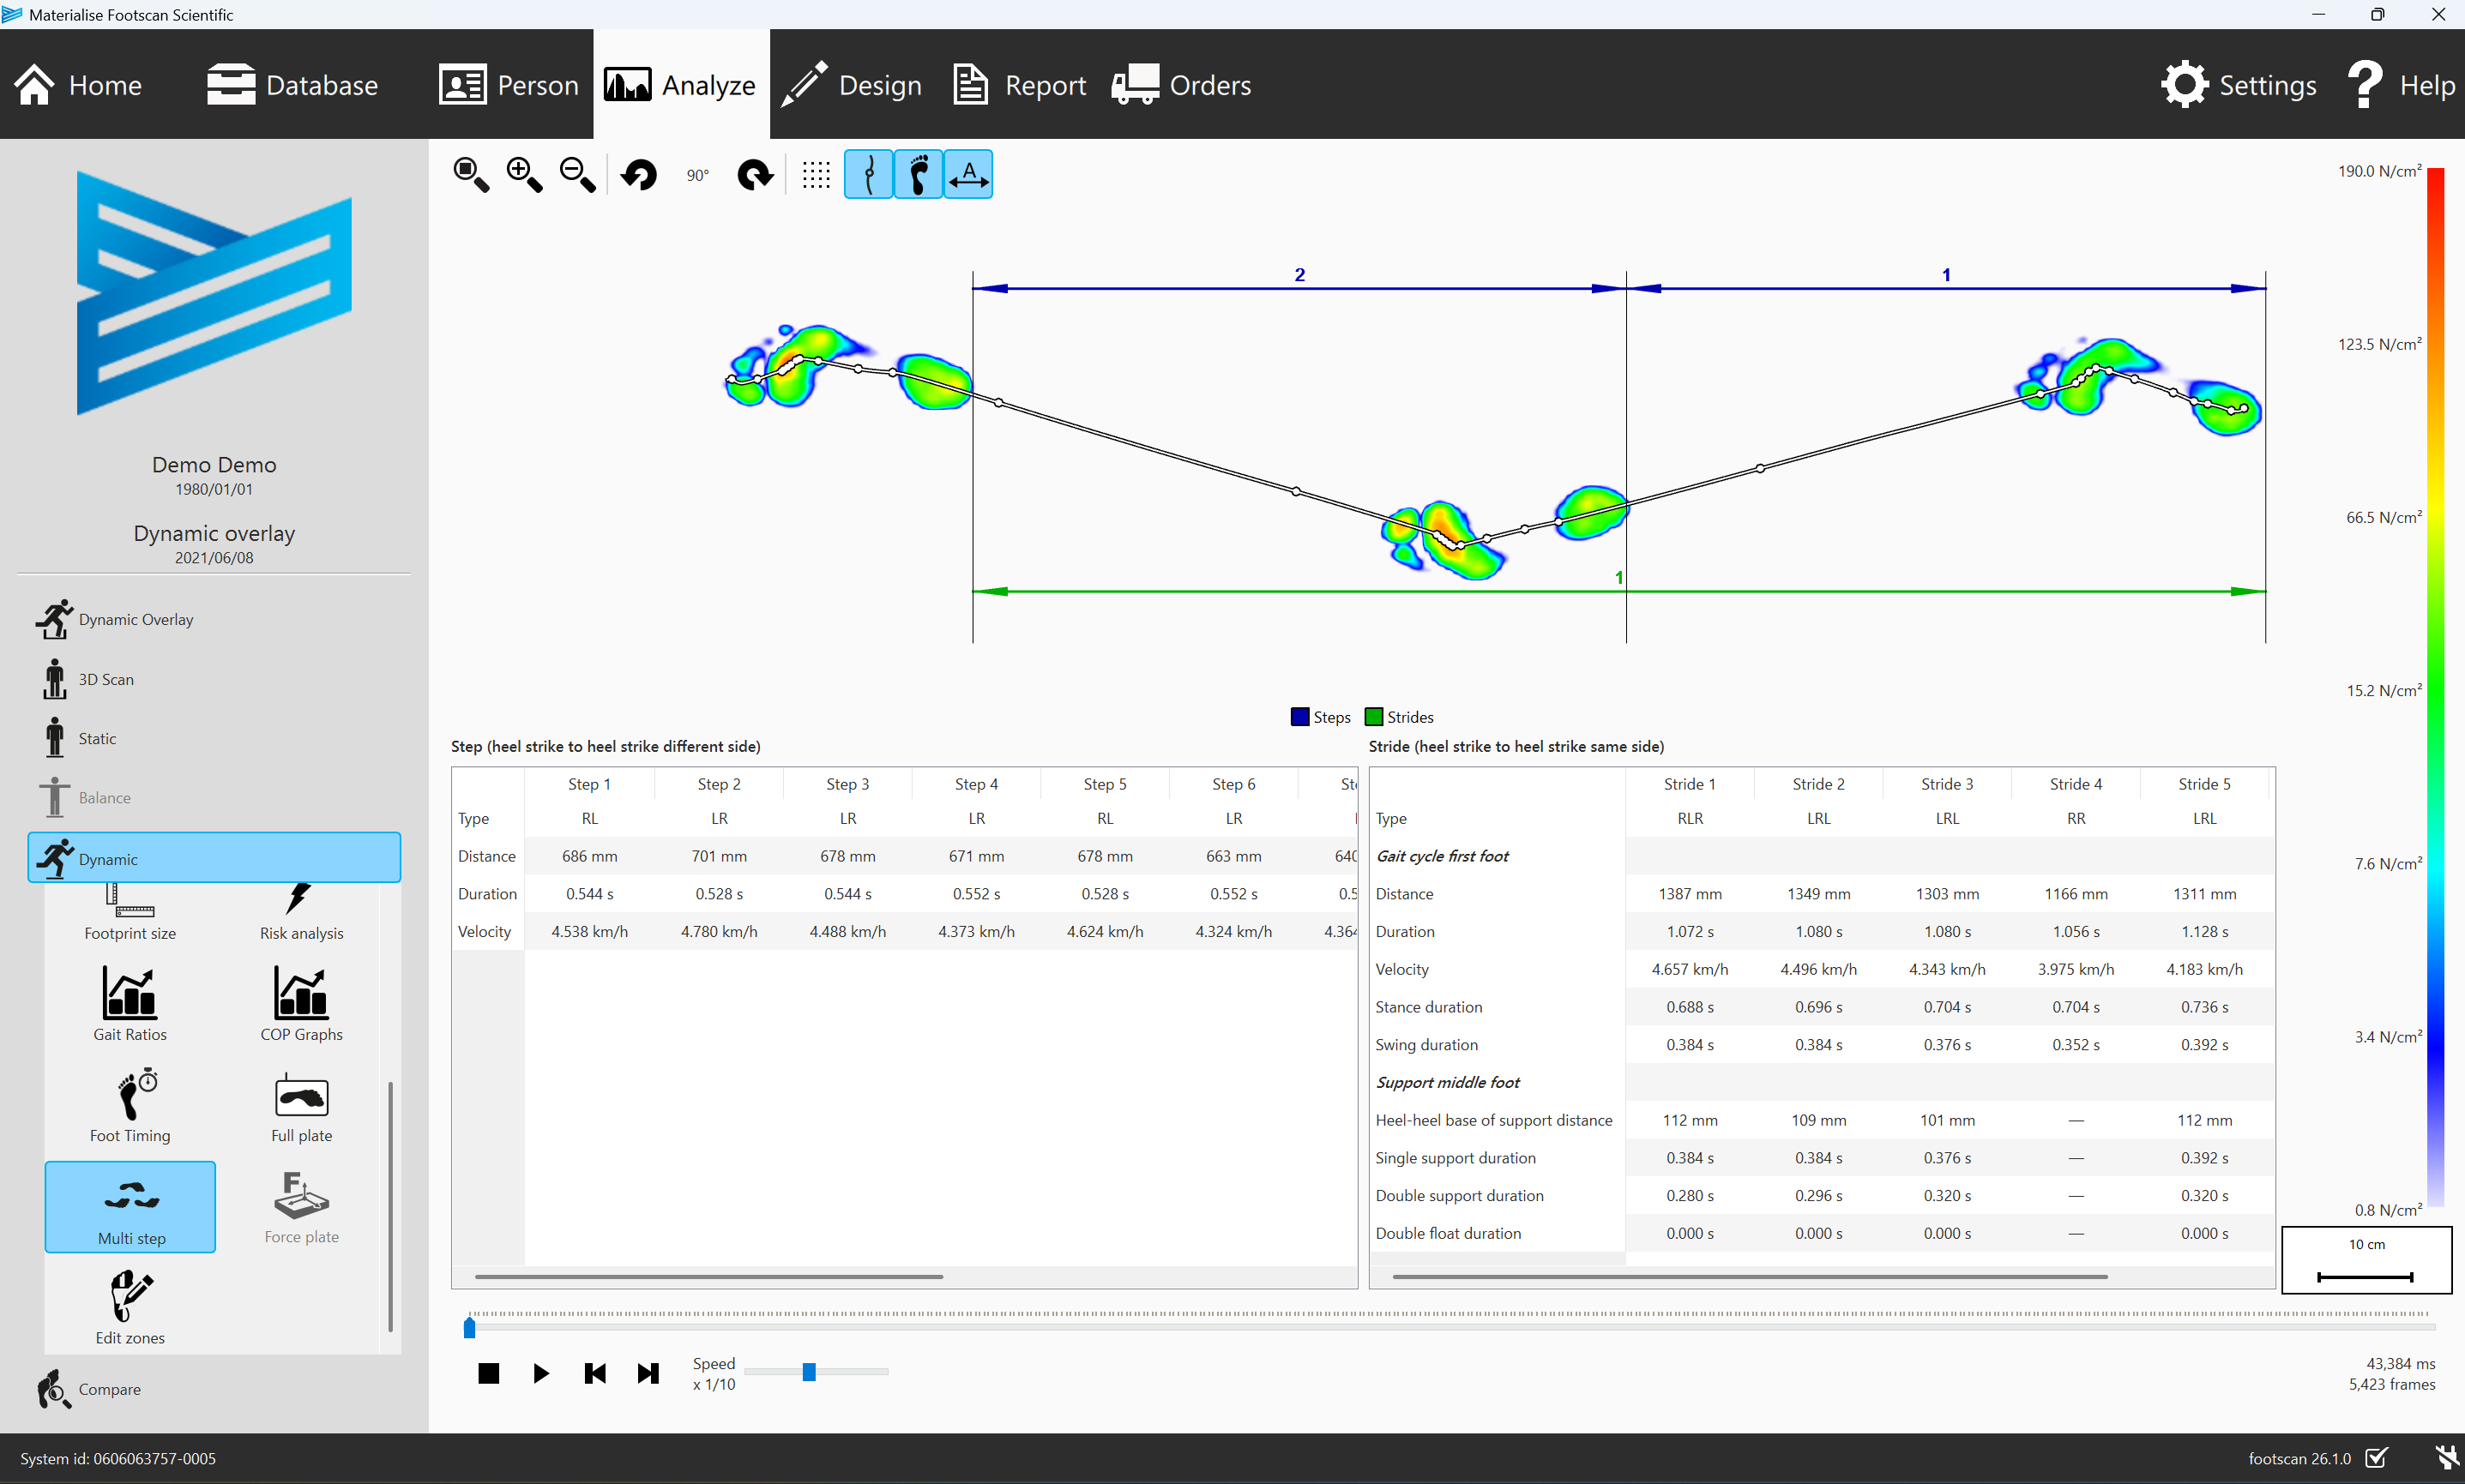Open the COP Graphs view

pos(301,1004)
